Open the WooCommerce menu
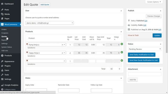This screenshot has height=94, width=168. pos(11,24)
